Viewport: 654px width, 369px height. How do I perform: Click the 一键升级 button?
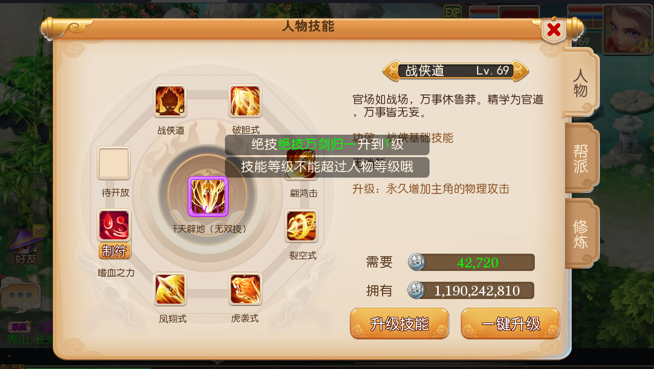pyautogui.click(x=510, y=324)
